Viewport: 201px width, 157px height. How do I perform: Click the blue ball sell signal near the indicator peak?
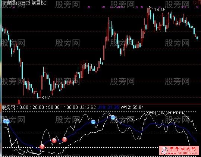pos(113,117)
